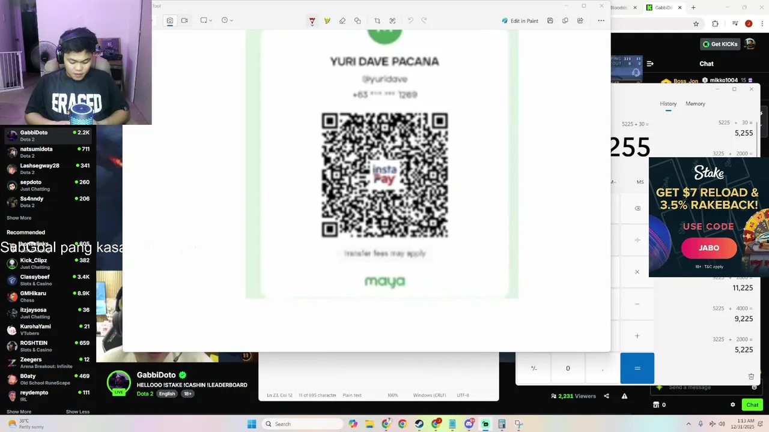This screenshot has height=432, width=769.
Task: Undo the last edit in Snipping Tool
Action: [x=410, y=20]
